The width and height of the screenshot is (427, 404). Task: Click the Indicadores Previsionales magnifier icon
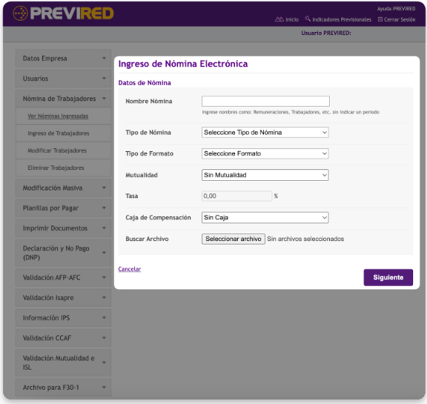pyautogui.click(x=307, y=19)
